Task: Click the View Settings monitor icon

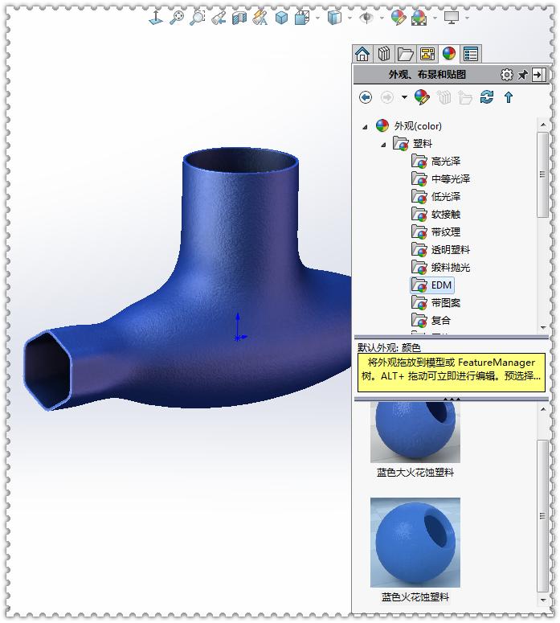Action: tap(452, 18)
